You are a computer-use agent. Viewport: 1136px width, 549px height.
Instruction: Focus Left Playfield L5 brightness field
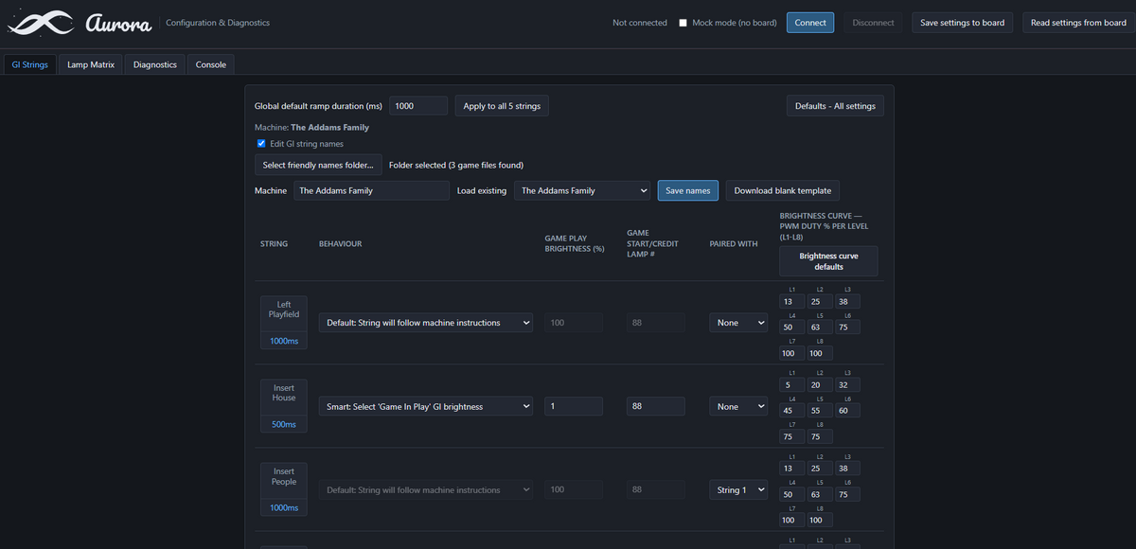[x=820, y=328]
